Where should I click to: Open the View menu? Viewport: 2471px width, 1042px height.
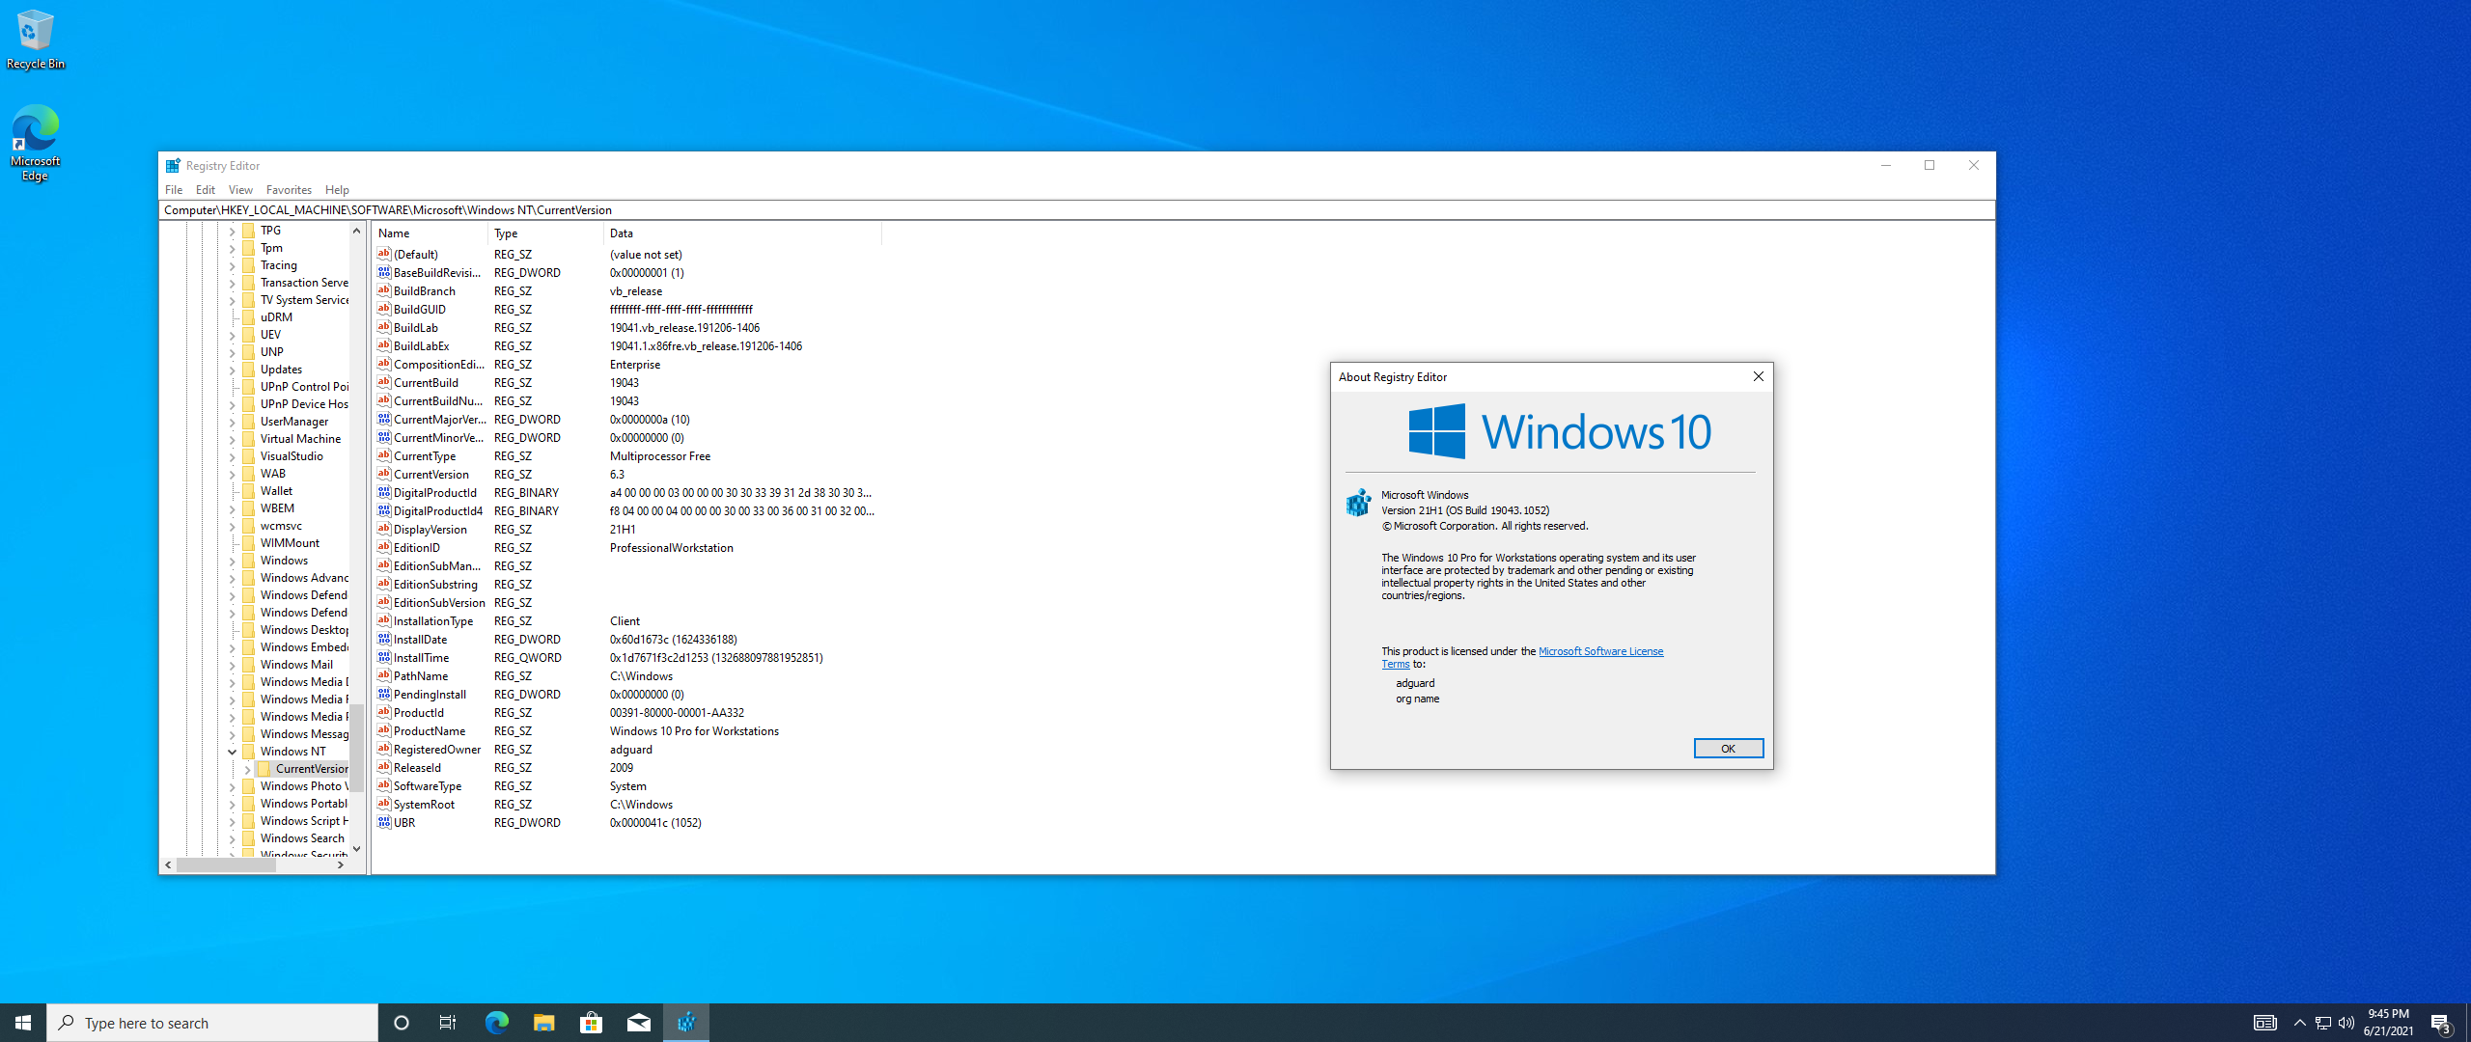tap(240, 190)
